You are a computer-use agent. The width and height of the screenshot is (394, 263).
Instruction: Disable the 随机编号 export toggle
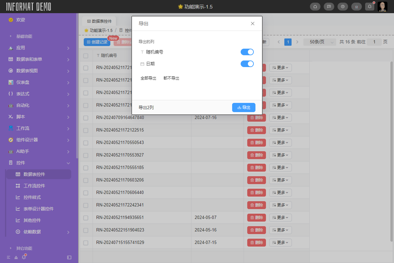pyautogui.click(x=247, y=52)
